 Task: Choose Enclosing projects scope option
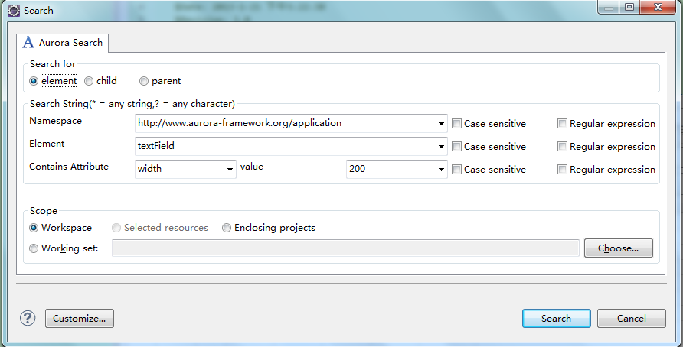point(227,228)
